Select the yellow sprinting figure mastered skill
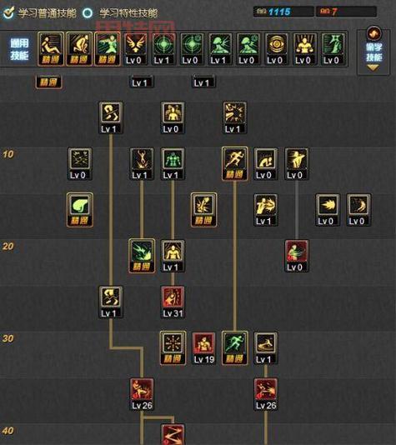 pos(234,164)
